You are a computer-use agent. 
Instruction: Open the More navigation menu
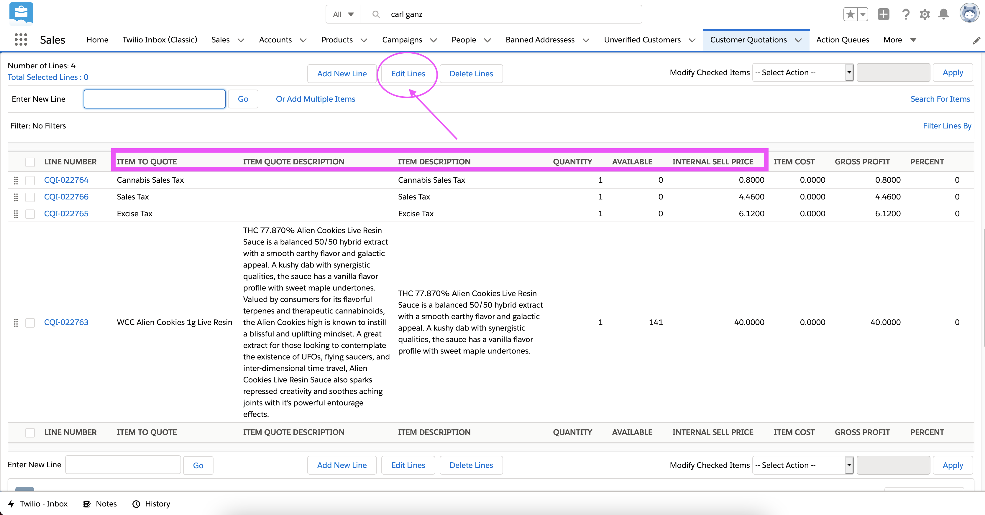tap(900, 40)
